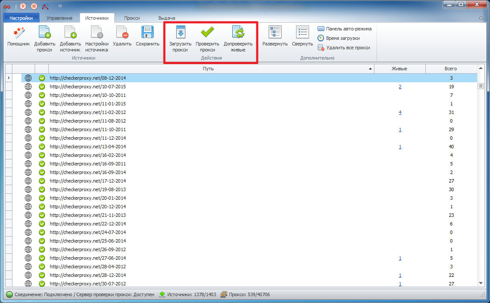This screenshot has width=490, height=303.
Task: Collapse the ribbon with the chevron
Action: pos(481,18)
